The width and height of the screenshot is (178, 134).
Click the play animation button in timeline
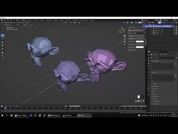coord(76,106)
